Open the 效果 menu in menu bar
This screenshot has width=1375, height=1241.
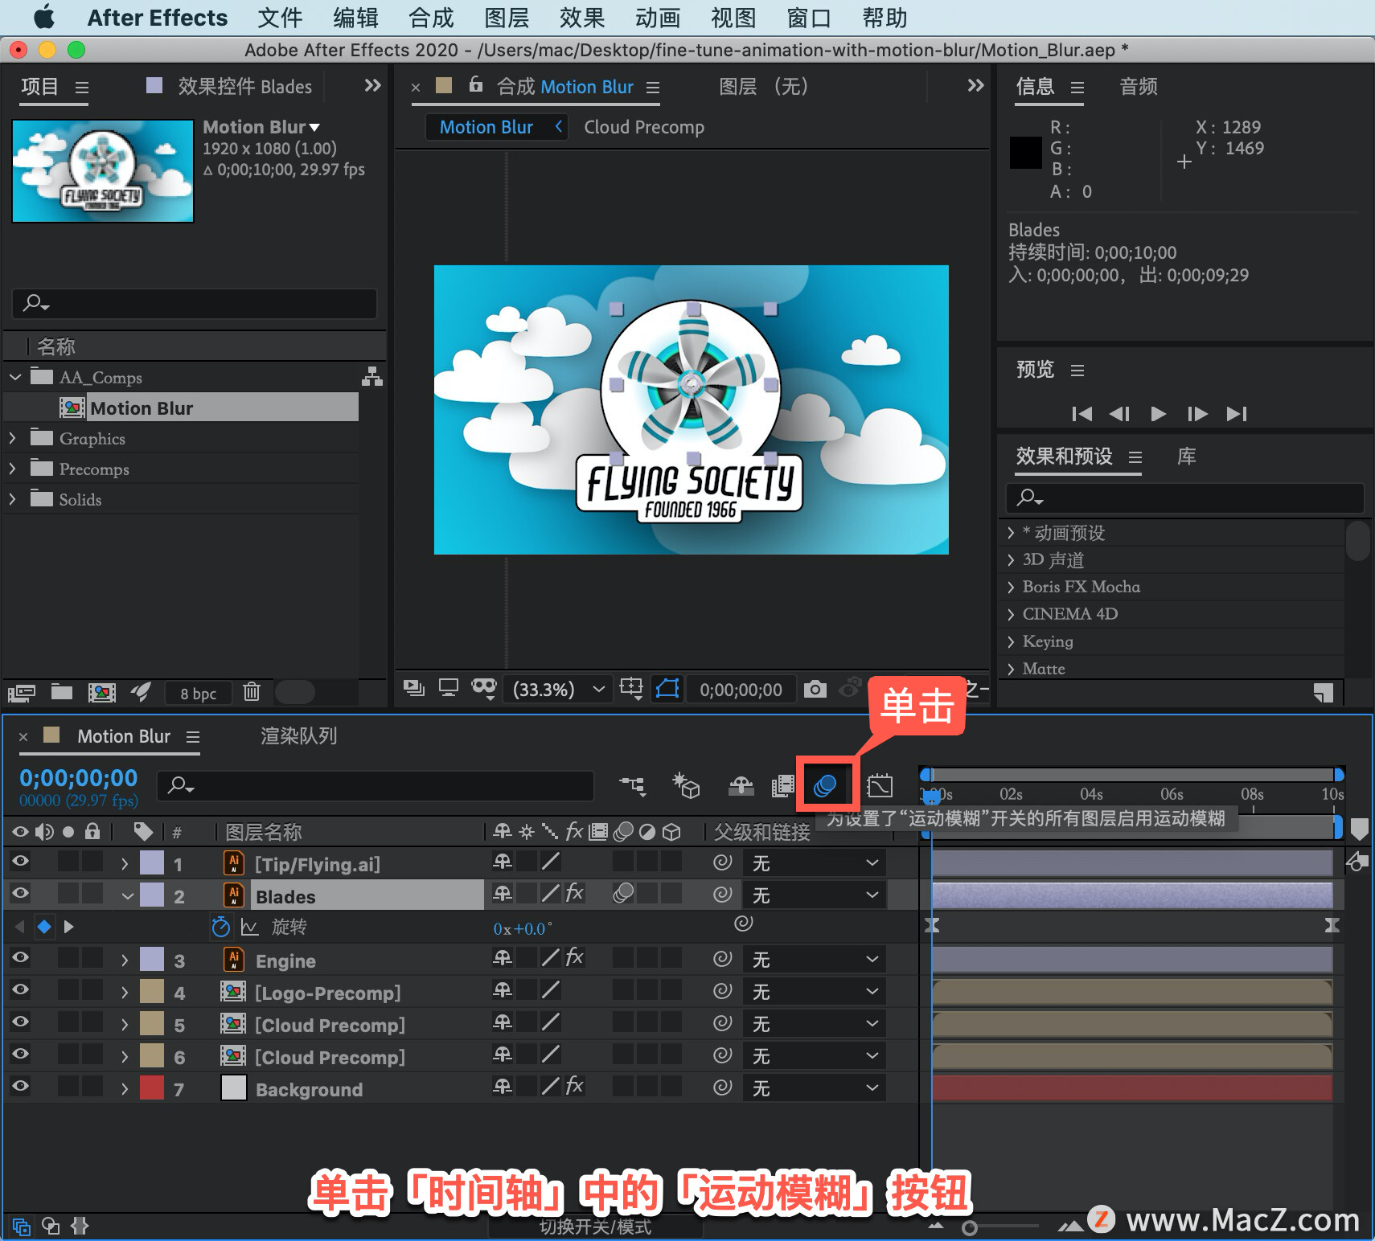coord(582,18)
